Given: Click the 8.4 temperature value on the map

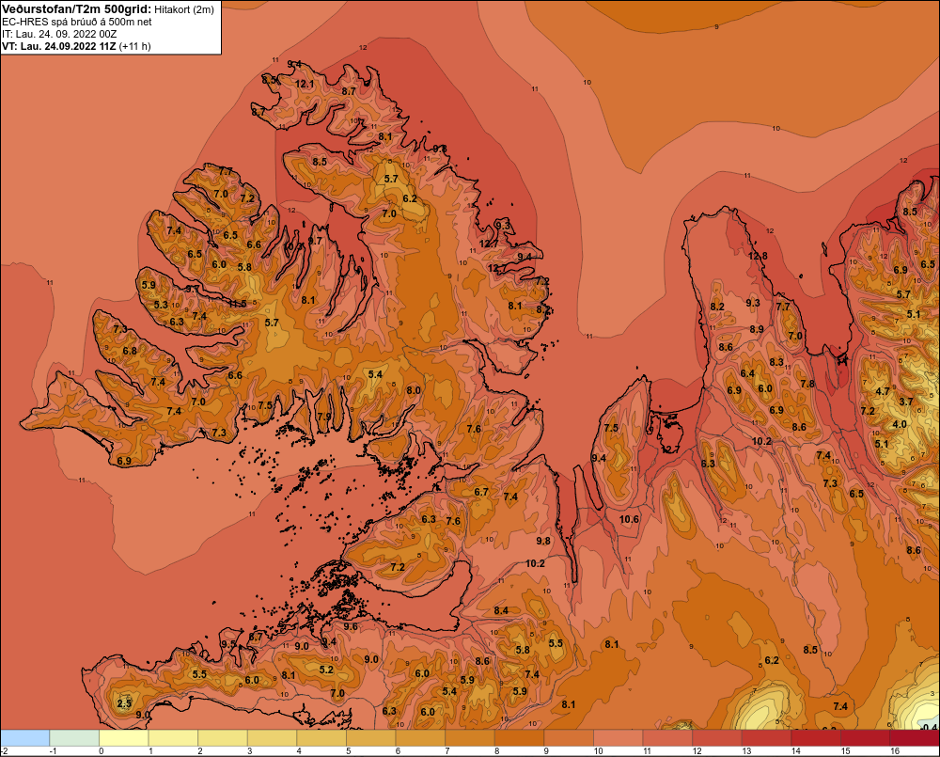Looking at the screenshot, I should click(501, 610).
